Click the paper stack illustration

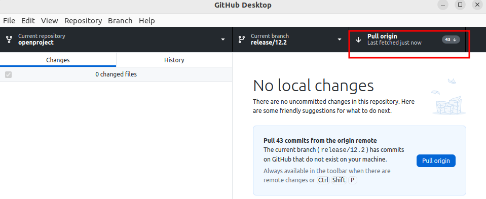coord(448,97)
